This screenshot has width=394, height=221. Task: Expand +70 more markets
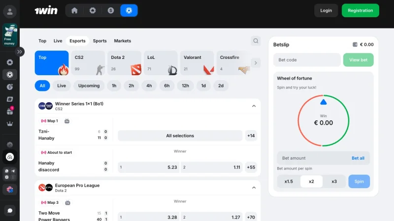[251, 217]
